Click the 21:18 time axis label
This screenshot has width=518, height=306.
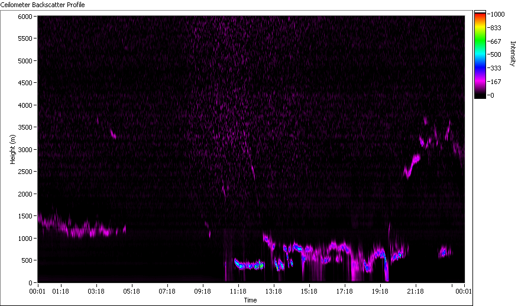coord(415,291)
